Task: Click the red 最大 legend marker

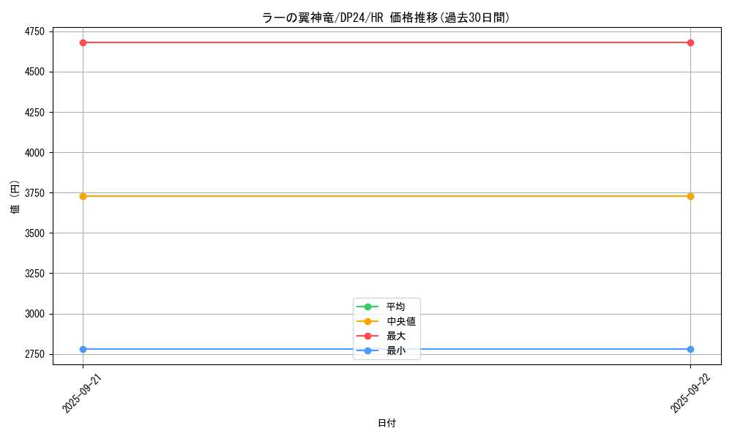Action: pos(367,336)
